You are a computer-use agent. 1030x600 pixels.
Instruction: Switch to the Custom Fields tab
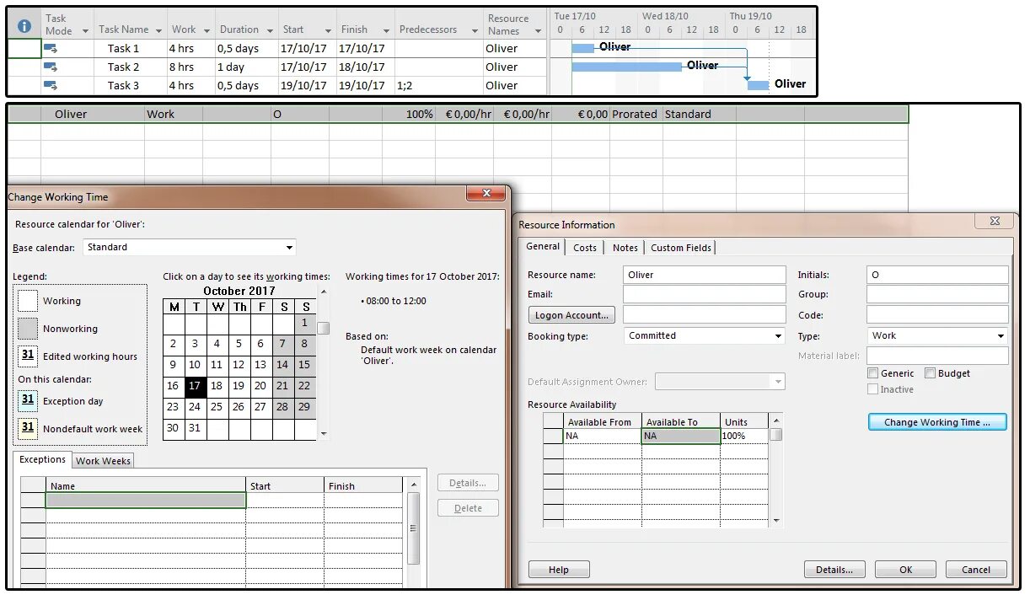pyautogui.click(x=681, y=248)
